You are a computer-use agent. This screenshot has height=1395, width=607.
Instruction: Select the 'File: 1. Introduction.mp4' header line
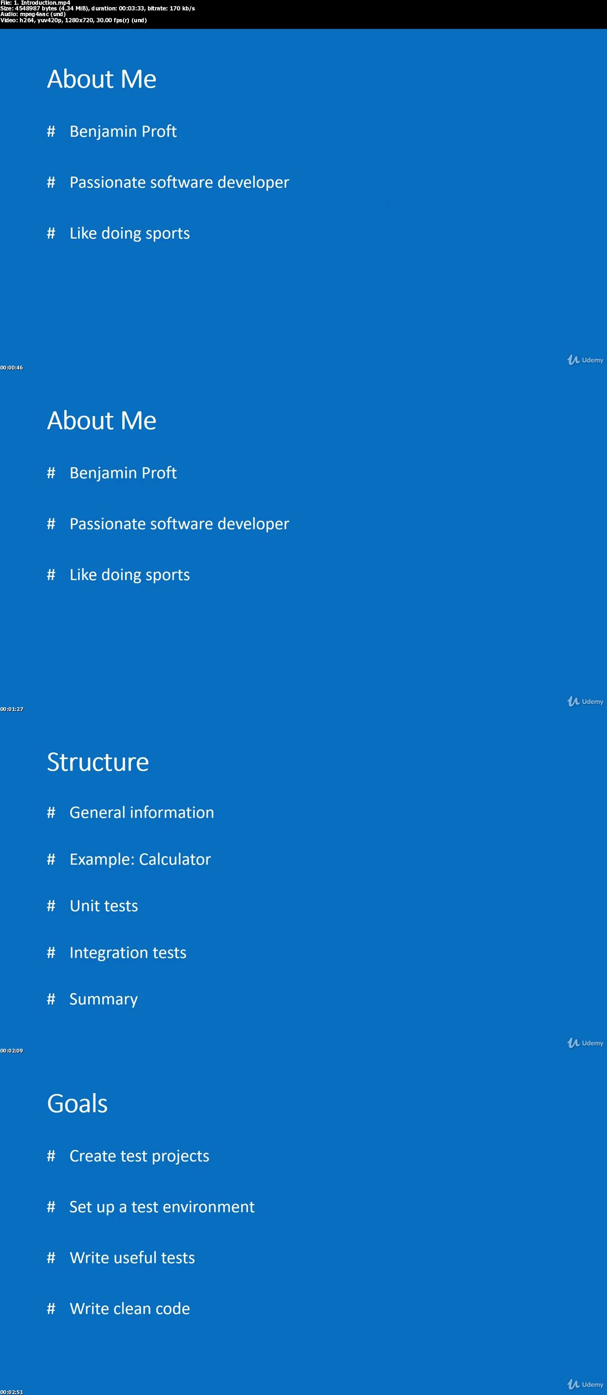click(35, 3)
